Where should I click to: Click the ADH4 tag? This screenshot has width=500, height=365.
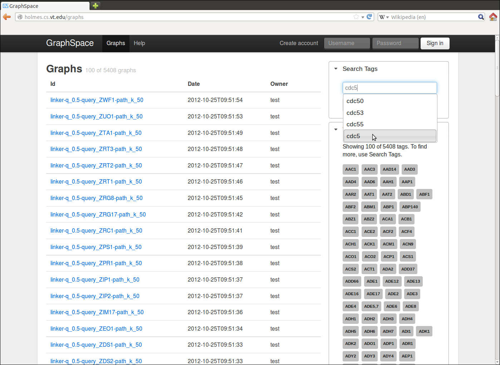pyautogui.click(x=407, y=319)
